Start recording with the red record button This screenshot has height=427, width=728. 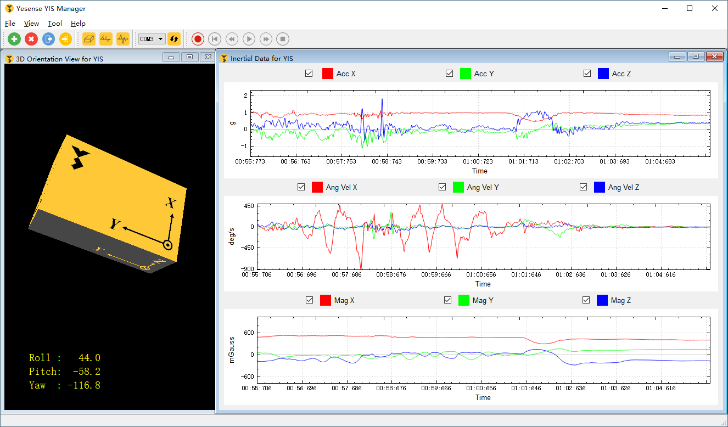pyautogui.click(x=198, y=39)
